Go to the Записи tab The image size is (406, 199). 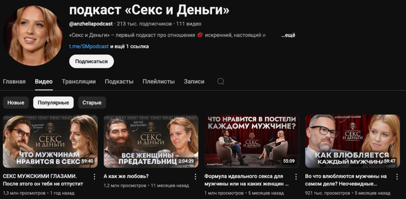[x=194, y=82]
